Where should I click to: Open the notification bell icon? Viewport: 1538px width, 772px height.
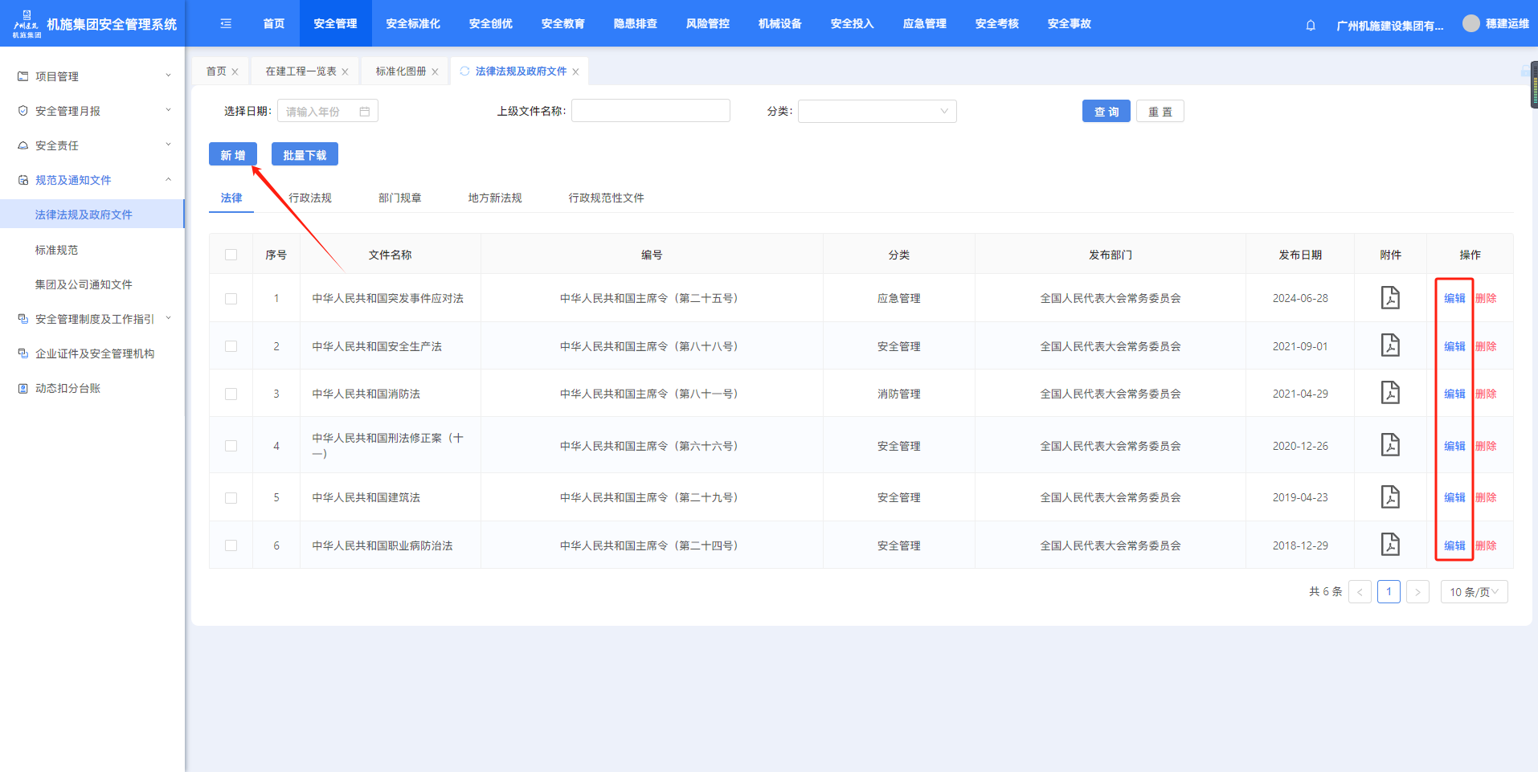coord(1311,25)
